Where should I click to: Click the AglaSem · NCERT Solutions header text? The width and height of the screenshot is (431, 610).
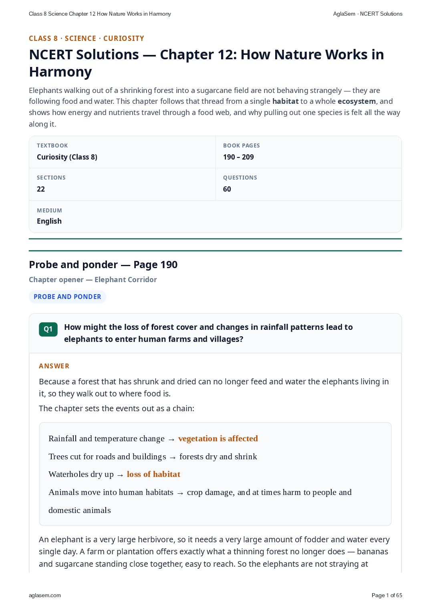click(x=368, y=14)
